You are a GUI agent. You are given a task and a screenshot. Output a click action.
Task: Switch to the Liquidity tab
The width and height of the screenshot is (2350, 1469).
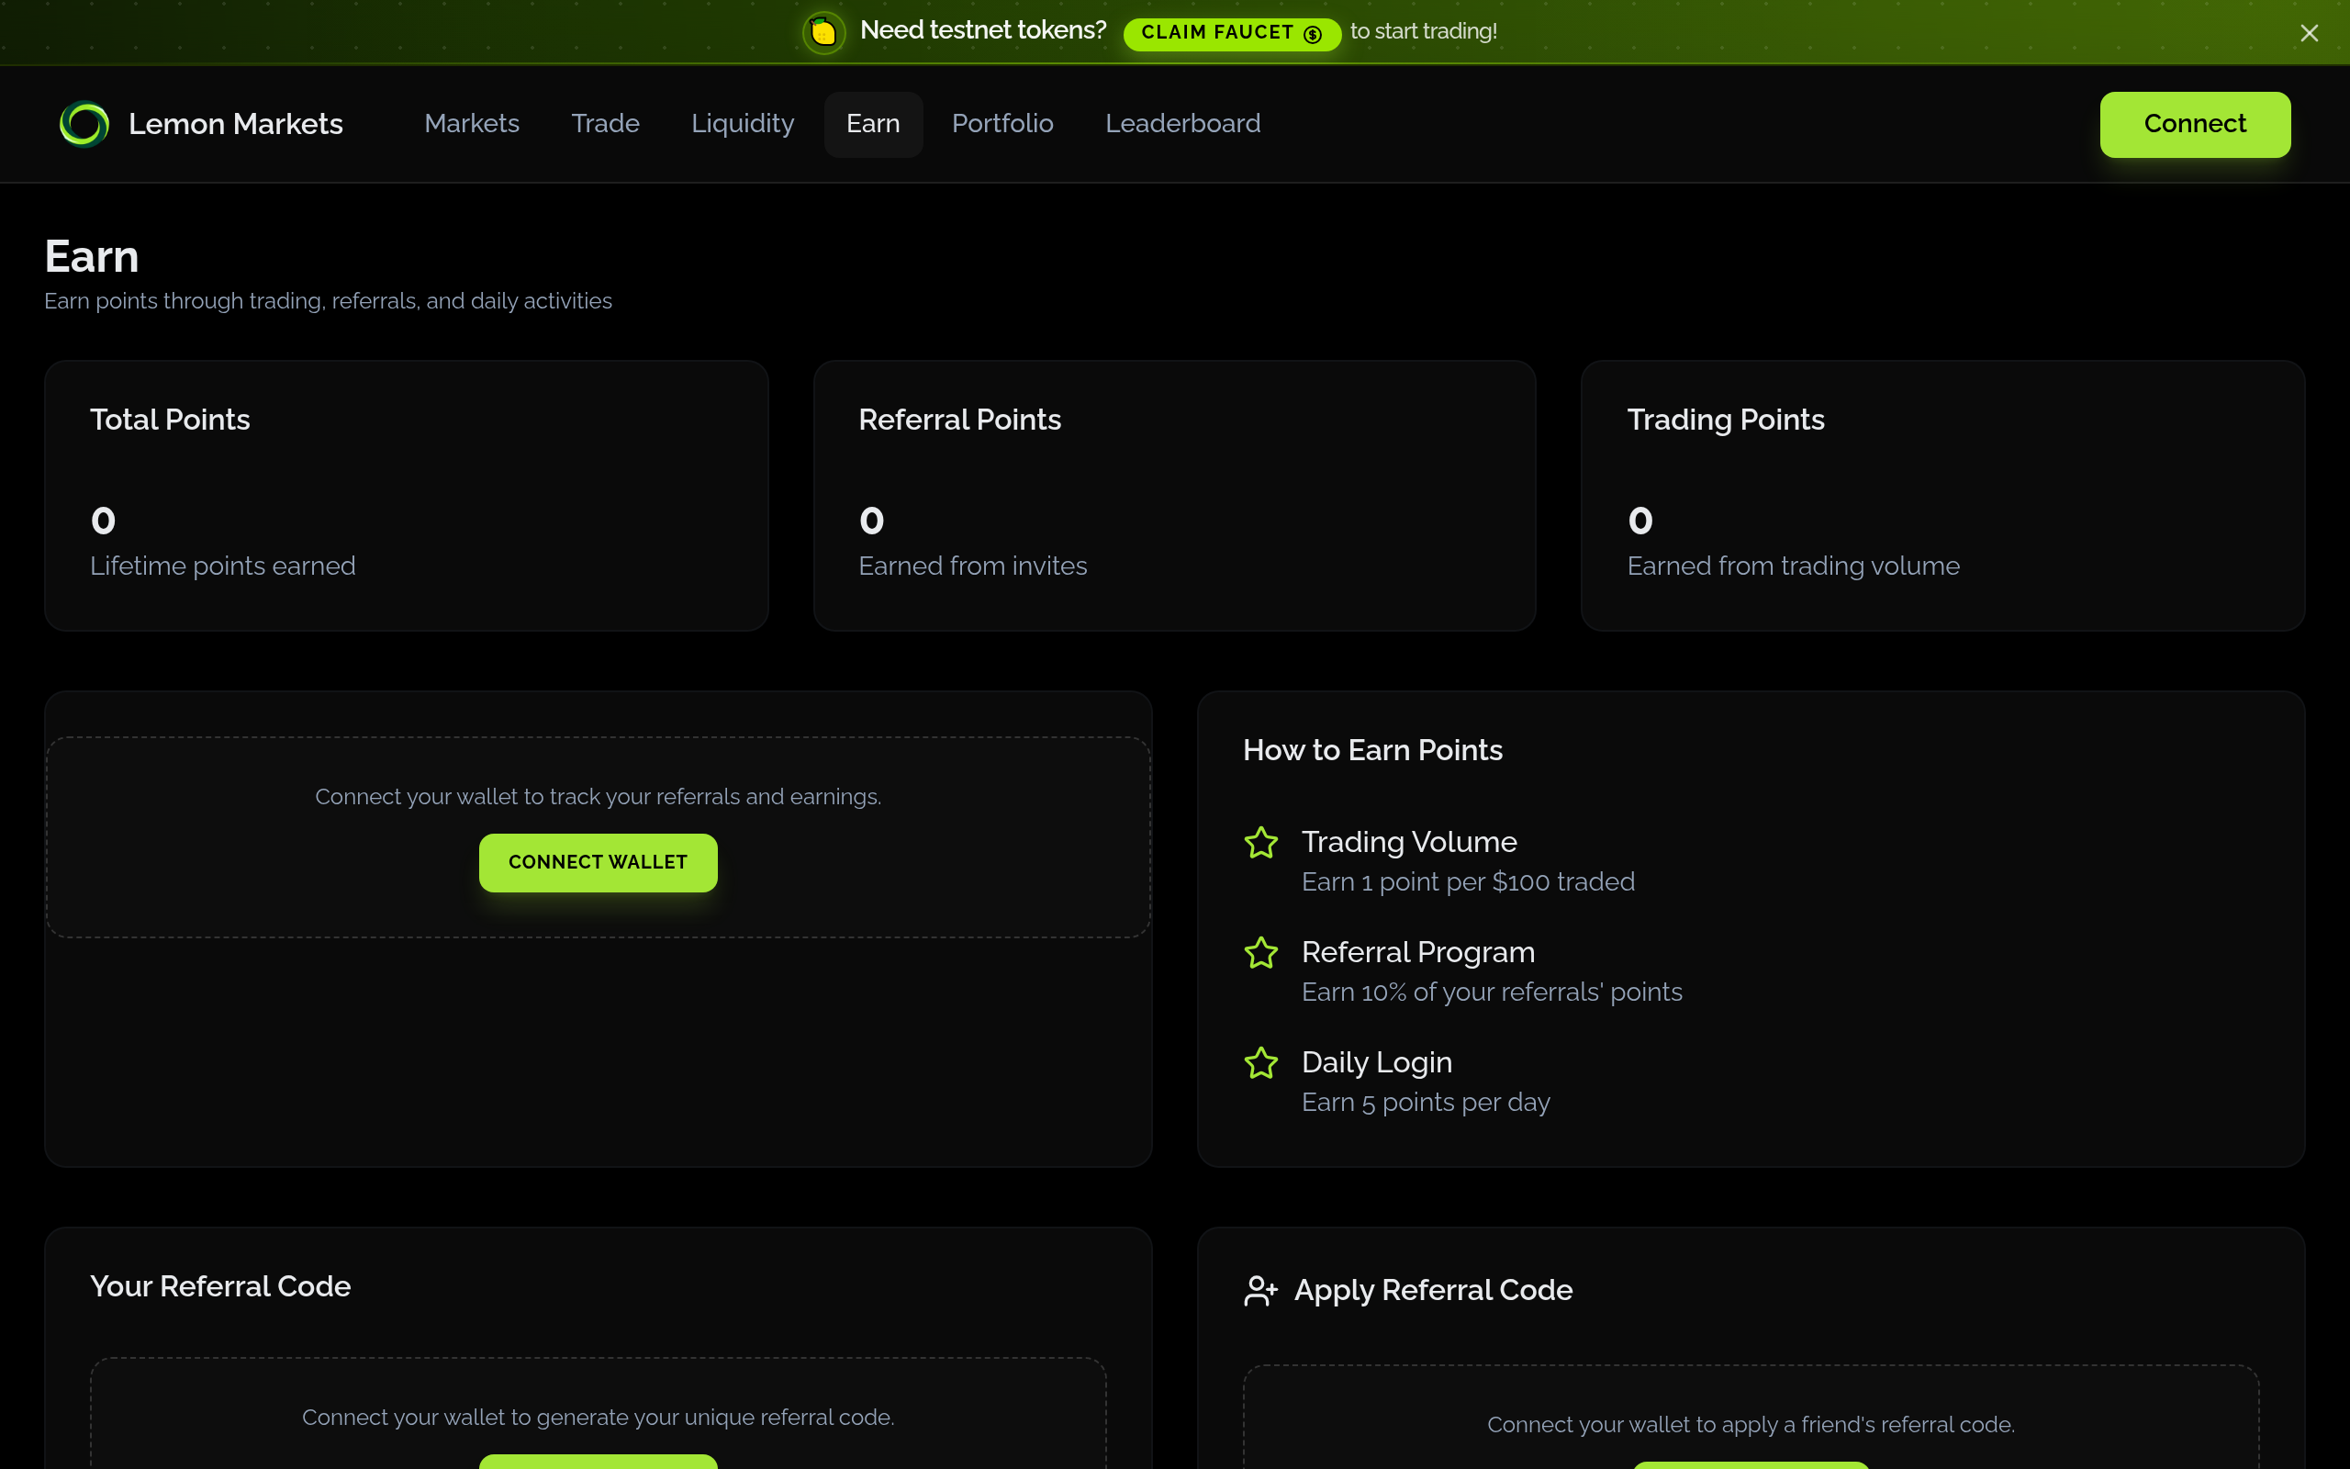point(742,123)
